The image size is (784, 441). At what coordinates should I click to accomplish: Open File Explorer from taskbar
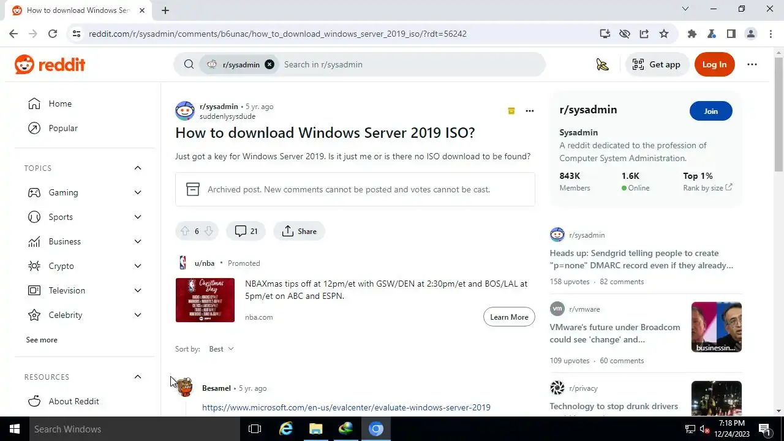click(316, 429)
